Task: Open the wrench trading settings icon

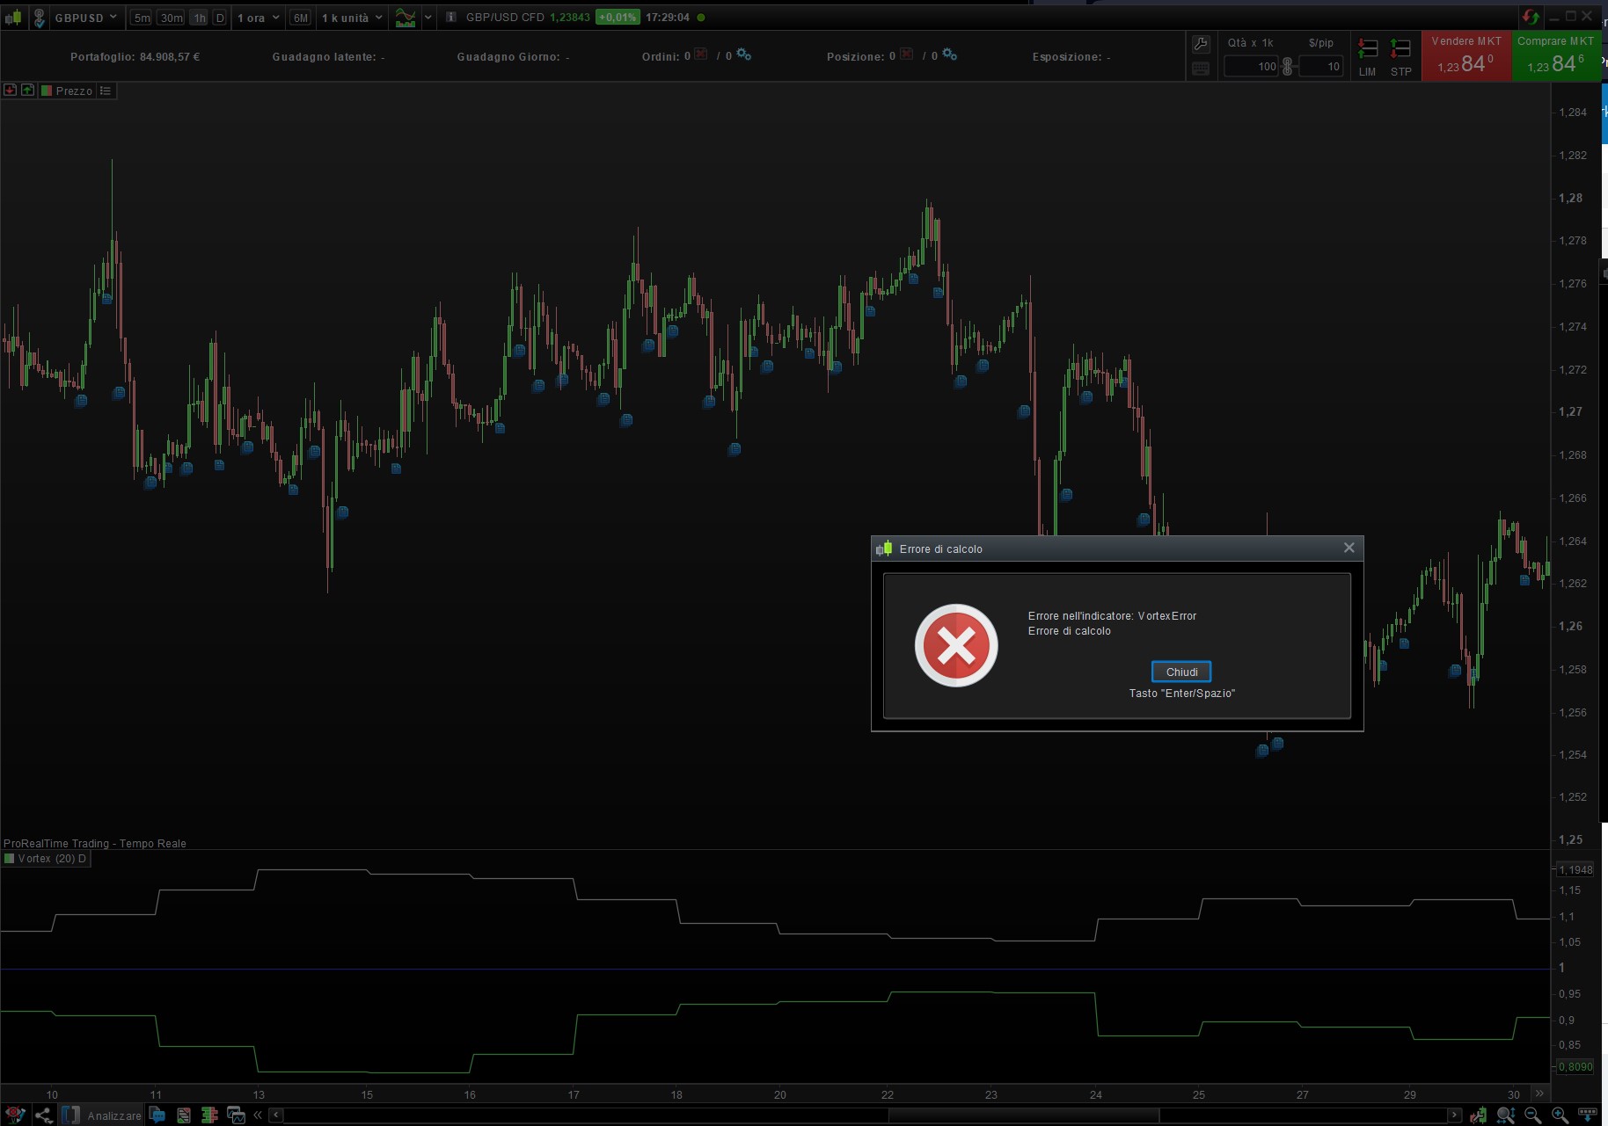Action: [1201, 44]
